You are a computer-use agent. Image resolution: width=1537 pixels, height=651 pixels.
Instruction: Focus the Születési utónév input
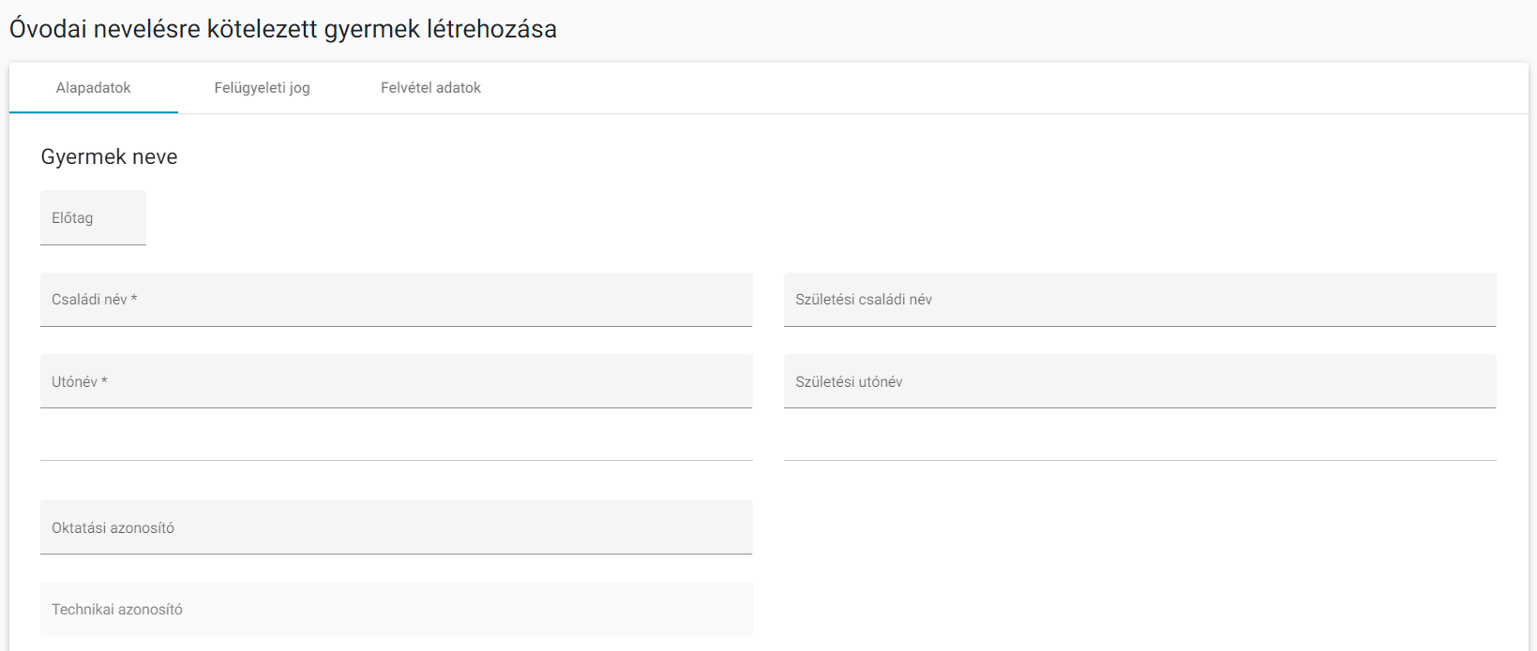point(1139,381)
